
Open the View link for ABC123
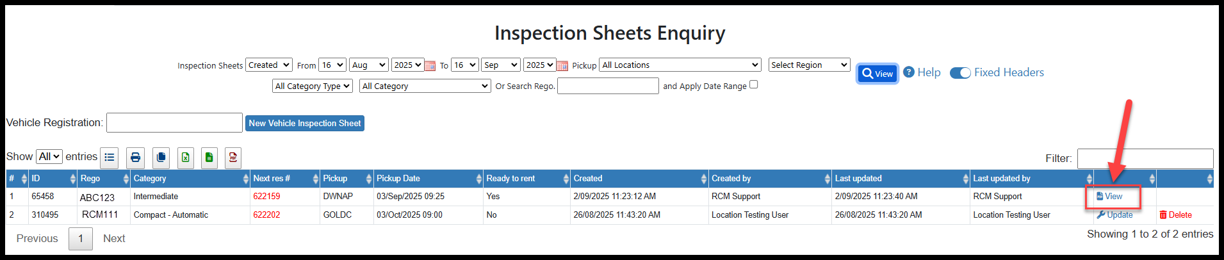pyautogui.click(x=1110, y=197)
